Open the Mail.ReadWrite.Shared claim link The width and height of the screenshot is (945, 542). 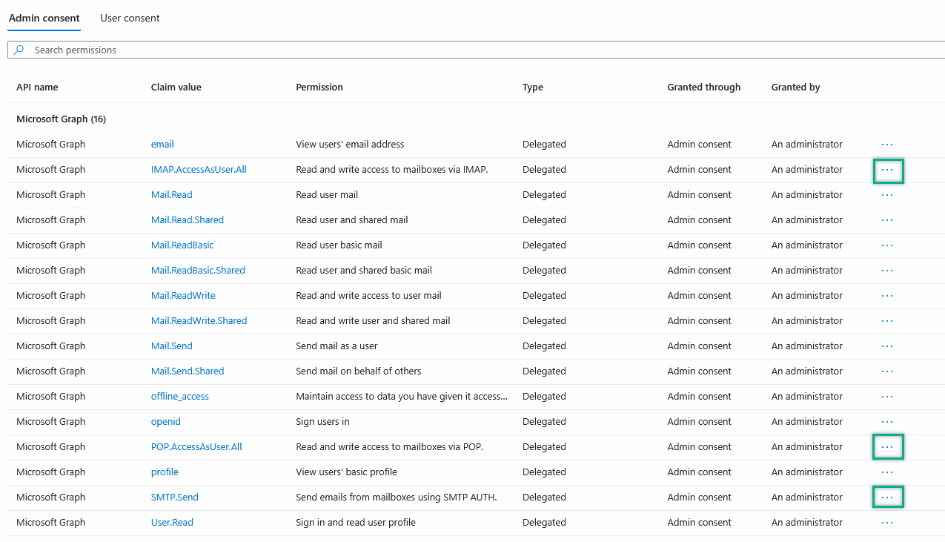pos(199,320)
